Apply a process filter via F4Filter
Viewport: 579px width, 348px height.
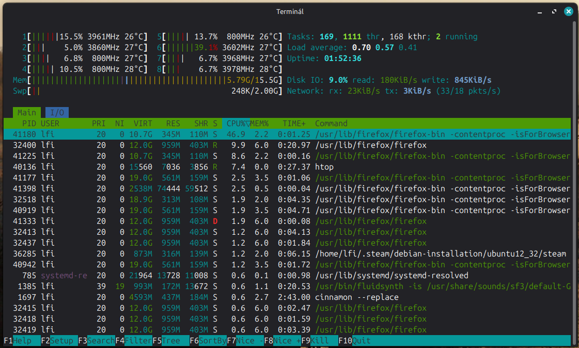133,340
